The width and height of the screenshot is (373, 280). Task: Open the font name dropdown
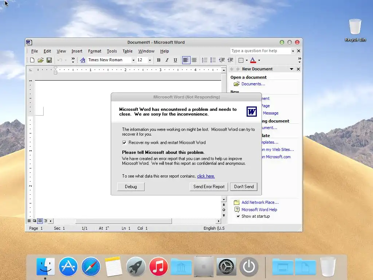pyautogui.click(x=133, y=60)
